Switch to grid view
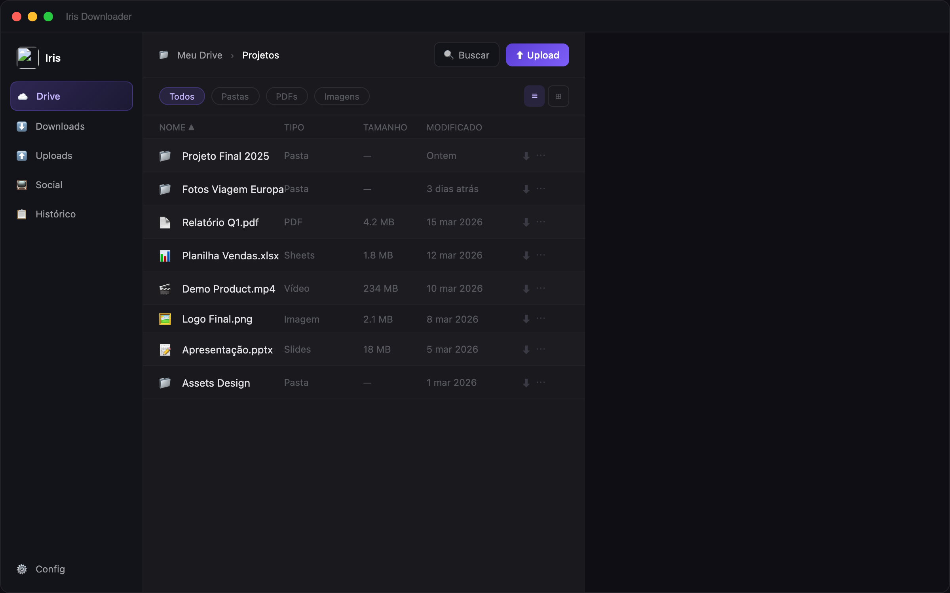This screenshot has width=950, height=593. coord(558,96)
